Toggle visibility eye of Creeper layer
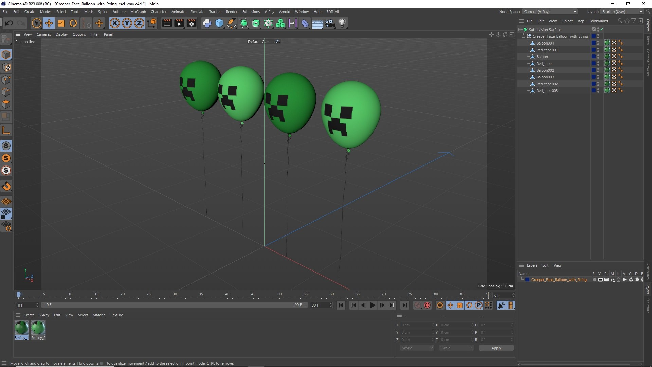Viewport: 652px width, 367px height. pyautogui.click(x=600, y=280)
